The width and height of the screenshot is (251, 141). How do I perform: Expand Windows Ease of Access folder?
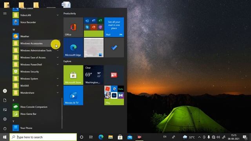pyautogui.click(x=36, y=58)
